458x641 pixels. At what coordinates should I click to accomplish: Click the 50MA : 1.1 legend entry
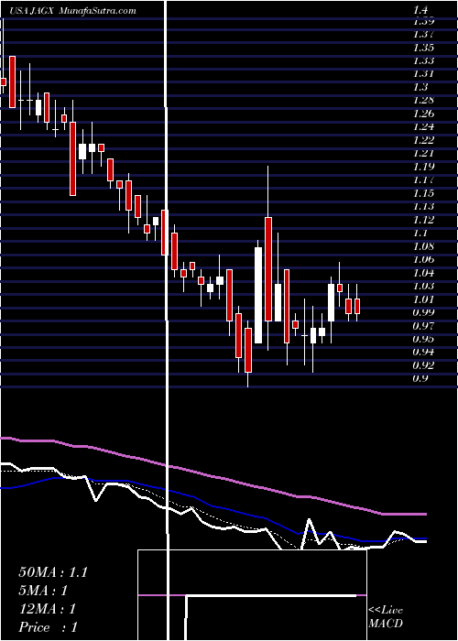click(x=53, y=572)
